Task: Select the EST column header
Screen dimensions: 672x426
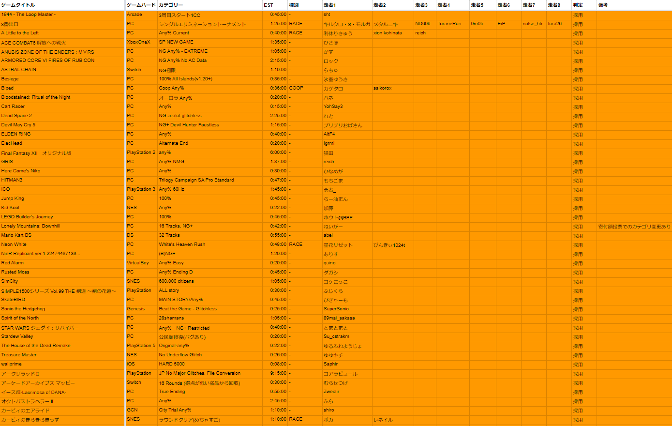Action: click(x=275, y=5)
